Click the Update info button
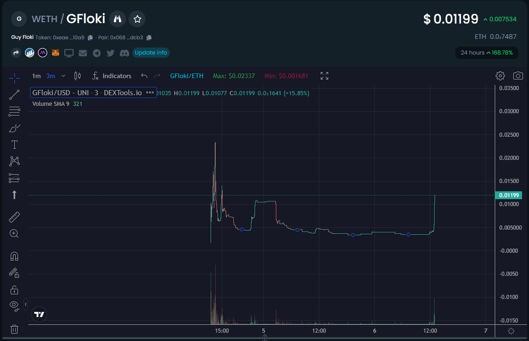The image size is (529, 341). tap(151, 53)
